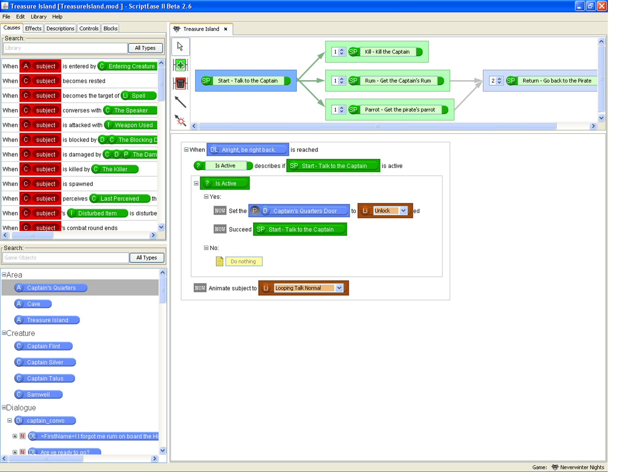Select the red disconnect-path tool
Viewport: 637px width, 472px height.
pos(180,121)
